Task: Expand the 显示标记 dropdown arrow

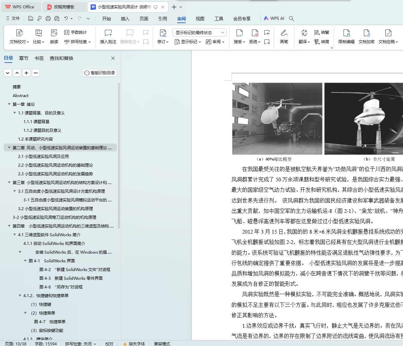Action: coord(200,42)
